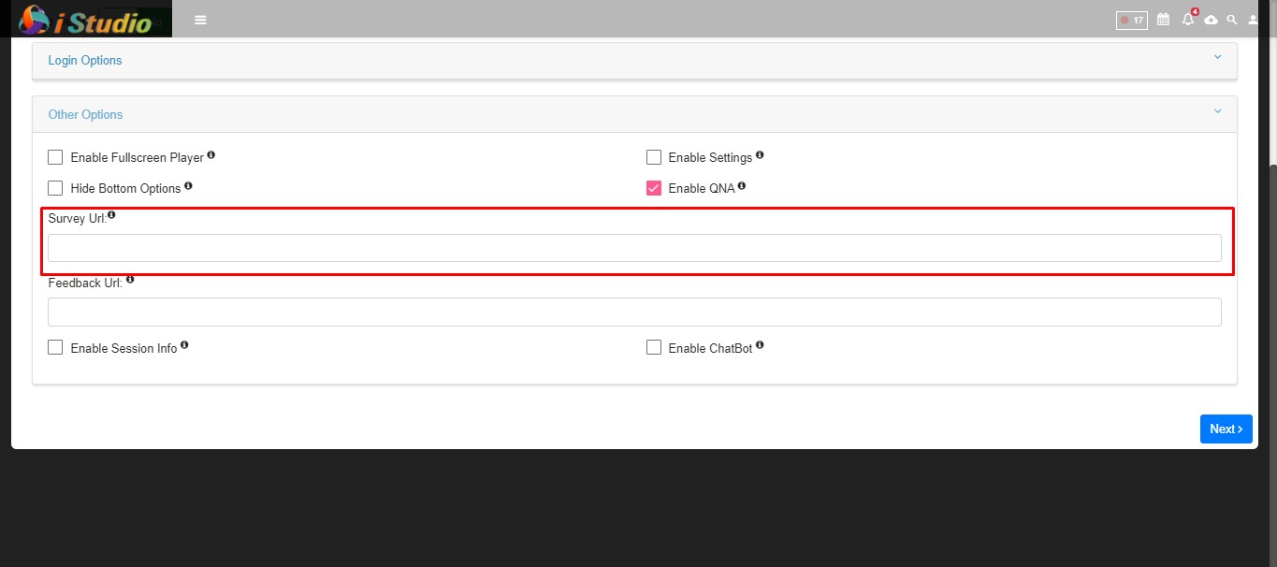Open notifications bell with badge

[x=1188, y=19]
